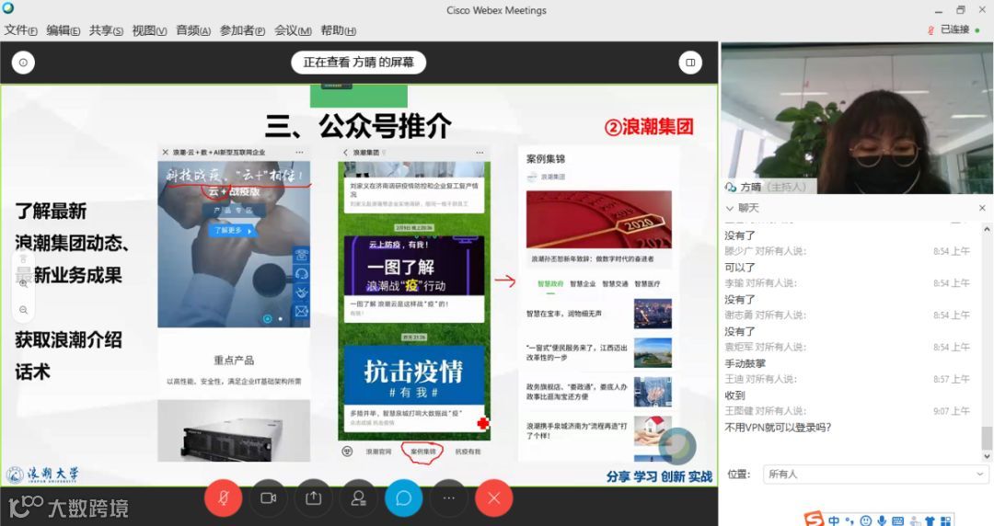This screenshot has width=994, height=526.
Task: Close the chat panel with the X
Action: tap(982, 208)
